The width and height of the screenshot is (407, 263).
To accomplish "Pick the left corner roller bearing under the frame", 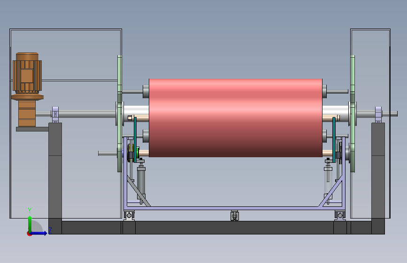I will pos(129,216).
